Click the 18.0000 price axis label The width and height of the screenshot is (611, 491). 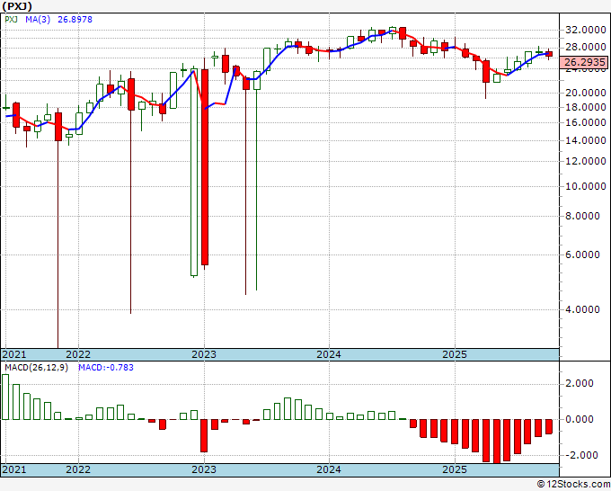tap(586, 107)
